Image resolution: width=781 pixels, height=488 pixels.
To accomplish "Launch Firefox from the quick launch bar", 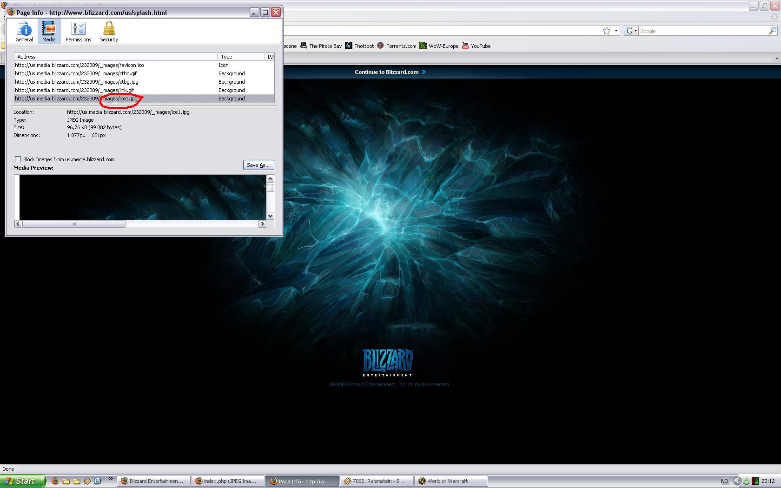I will click(x=55, y=481).
